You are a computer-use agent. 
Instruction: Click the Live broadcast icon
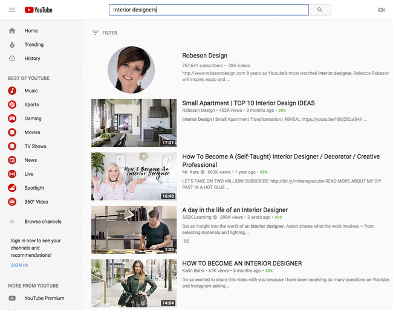pyautogui.click(x=12, y=174)
